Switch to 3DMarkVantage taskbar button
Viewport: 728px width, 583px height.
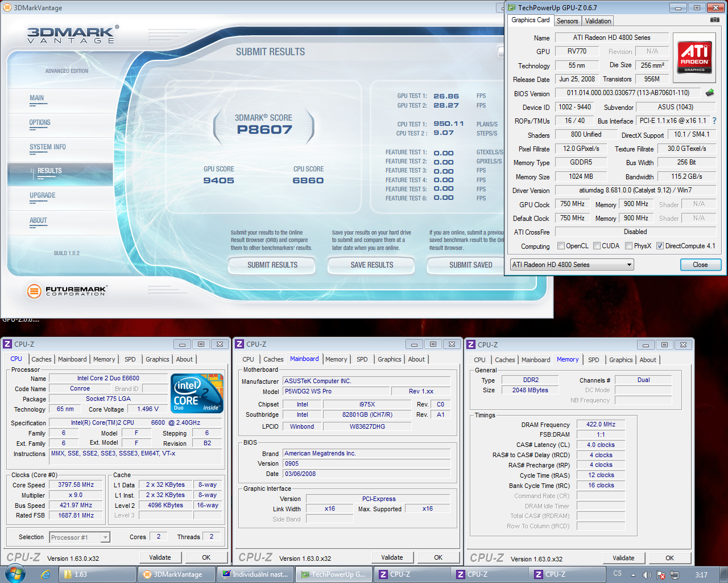coord(176,574)
